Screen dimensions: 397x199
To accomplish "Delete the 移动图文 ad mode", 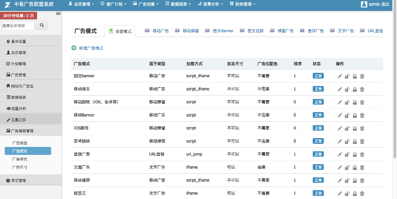I will coord(362,89).
